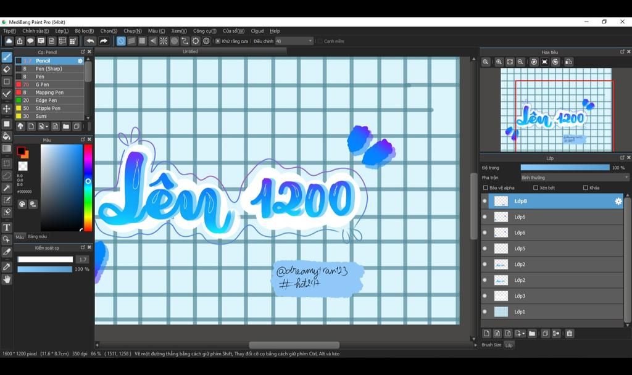Select the Brush tool in left toolbar
The width and height of the screenshot is (632, 375).
point(6,57)
